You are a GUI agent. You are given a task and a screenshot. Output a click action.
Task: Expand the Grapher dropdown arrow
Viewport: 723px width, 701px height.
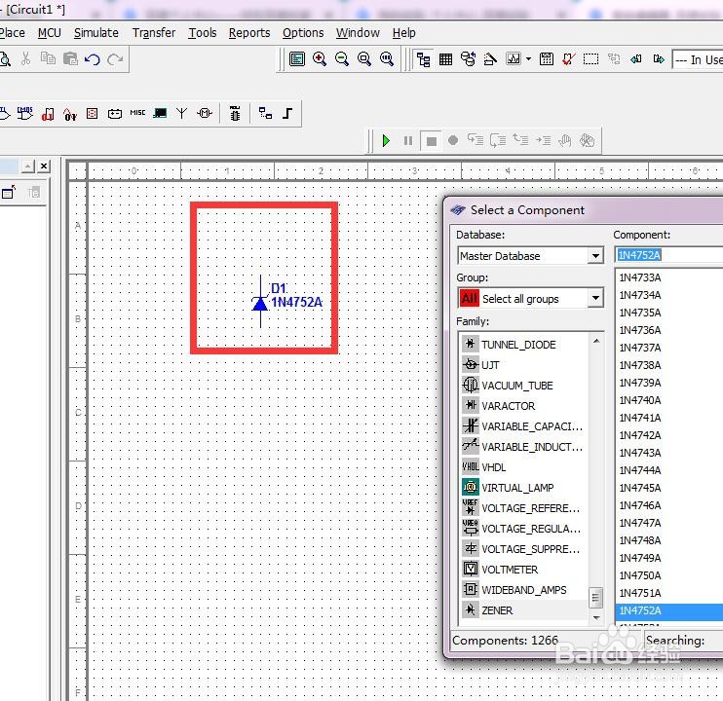[528, 59]
